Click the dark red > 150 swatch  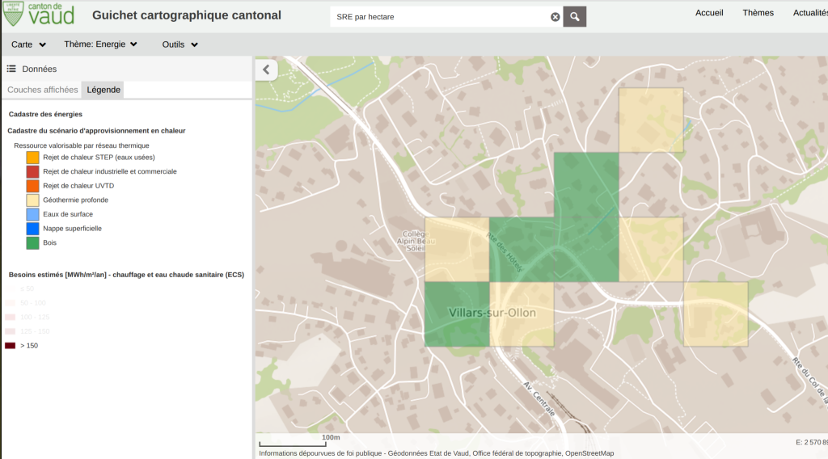pyautogui.click(x=11, y=346)
